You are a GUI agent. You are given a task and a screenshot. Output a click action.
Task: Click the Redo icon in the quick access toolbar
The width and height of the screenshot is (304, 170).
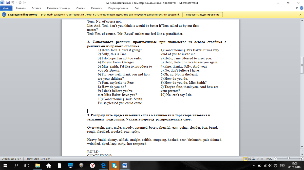(20, 3)
